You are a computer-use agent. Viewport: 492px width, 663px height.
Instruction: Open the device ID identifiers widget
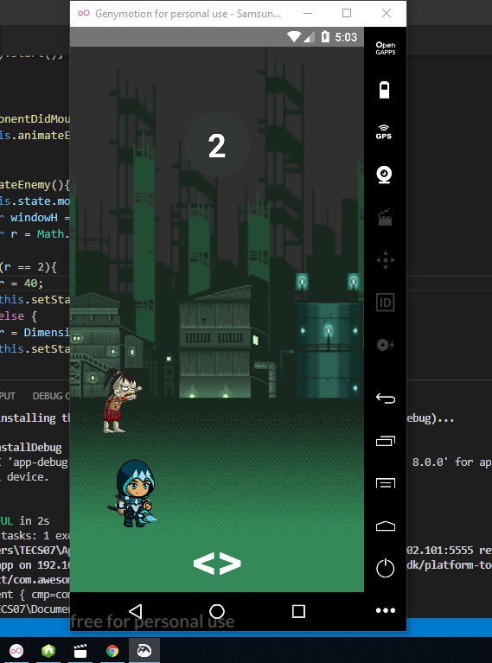[x=385, y=303]
